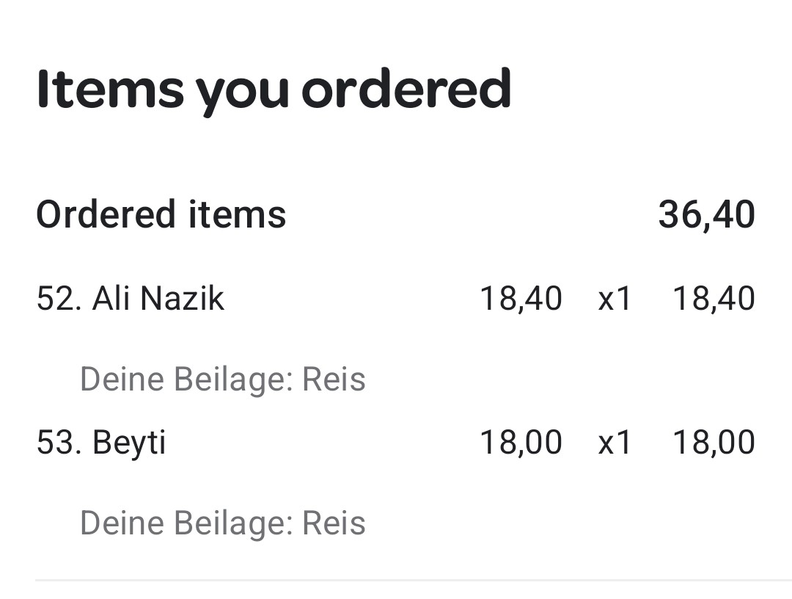Click "Deine Beilage: Reis" under Beyti

pyautogui.click(x=222, y=523)
